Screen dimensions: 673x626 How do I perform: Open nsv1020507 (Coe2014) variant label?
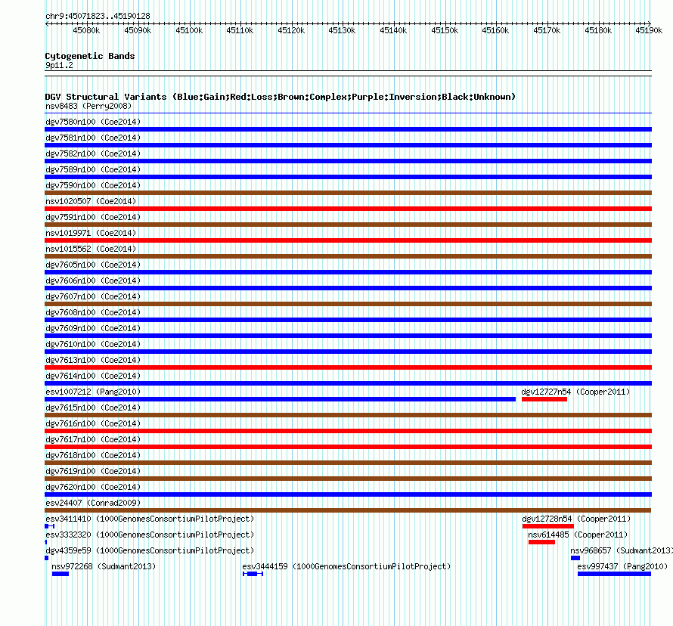pyautogui.click(x=91, y=201)
